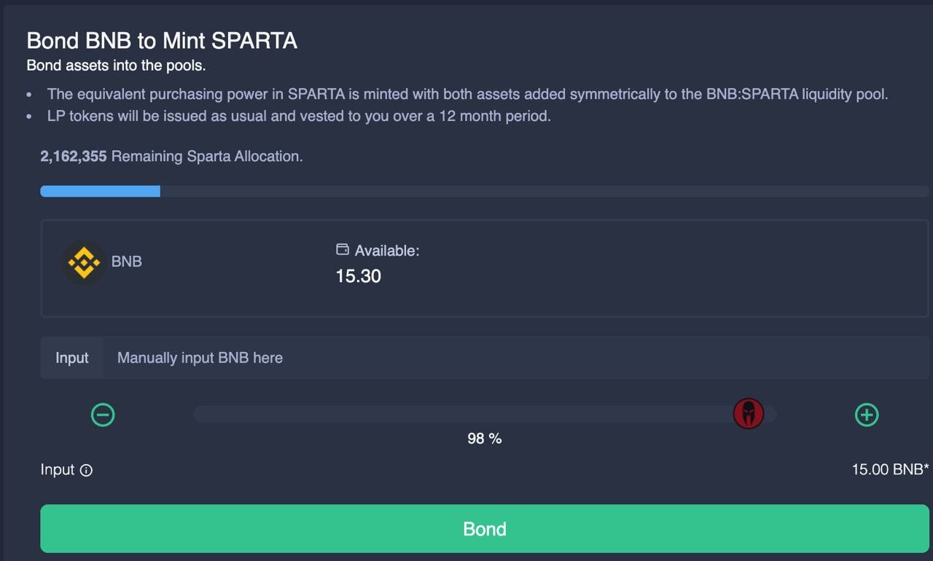Open the Input info tooltip icon

click(x=86, y=471)
